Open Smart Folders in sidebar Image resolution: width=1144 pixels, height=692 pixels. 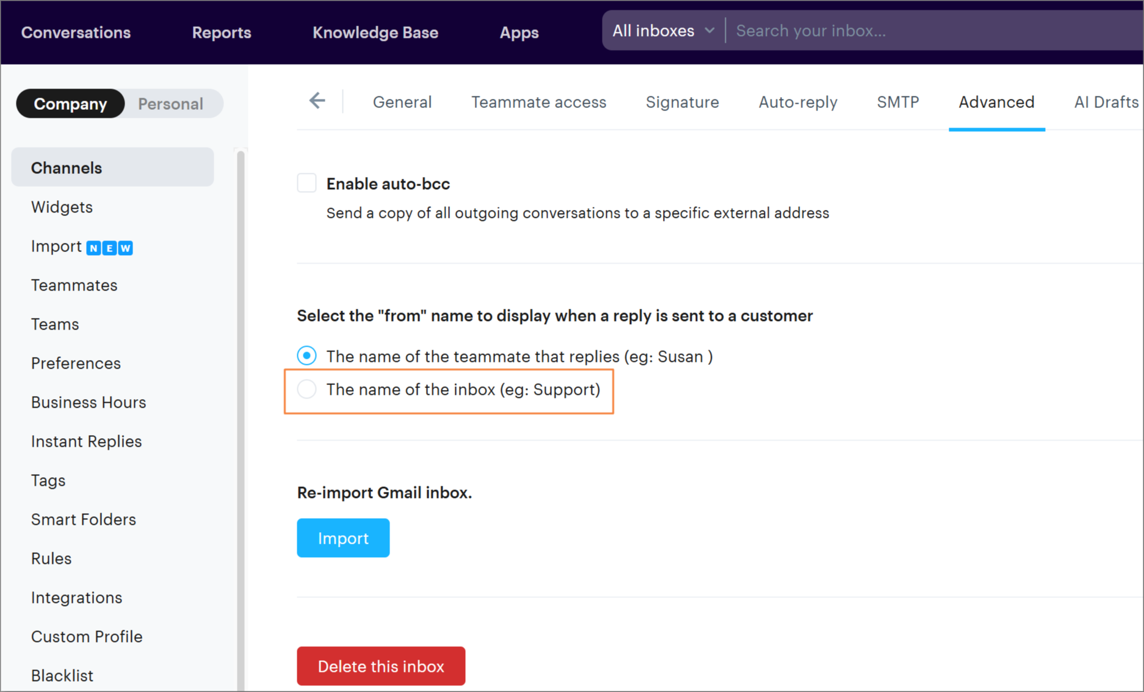(x=84, y=519)
